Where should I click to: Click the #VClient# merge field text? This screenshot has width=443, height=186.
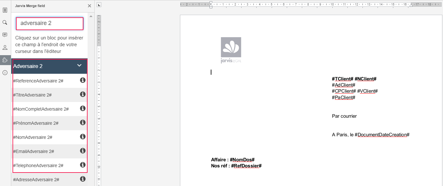368,91
